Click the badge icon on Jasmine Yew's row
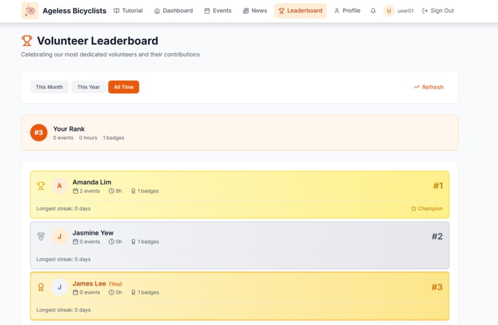Viewport: 498px width, 325px height. [x=133, y=242]
